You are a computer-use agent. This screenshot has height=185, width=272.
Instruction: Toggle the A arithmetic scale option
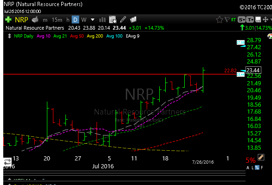[x=248, y=167]
